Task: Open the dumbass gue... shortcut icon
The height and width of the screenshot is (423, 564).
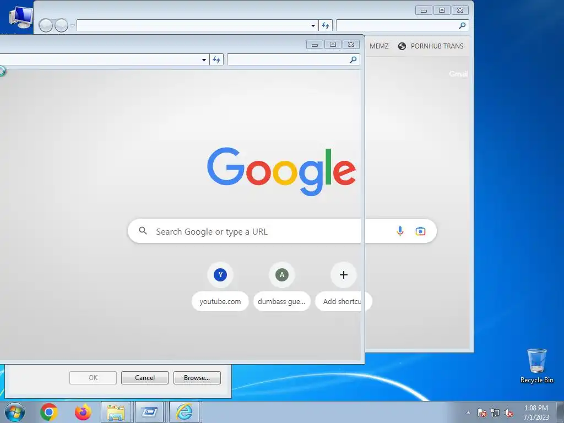Action: (282, 275)
